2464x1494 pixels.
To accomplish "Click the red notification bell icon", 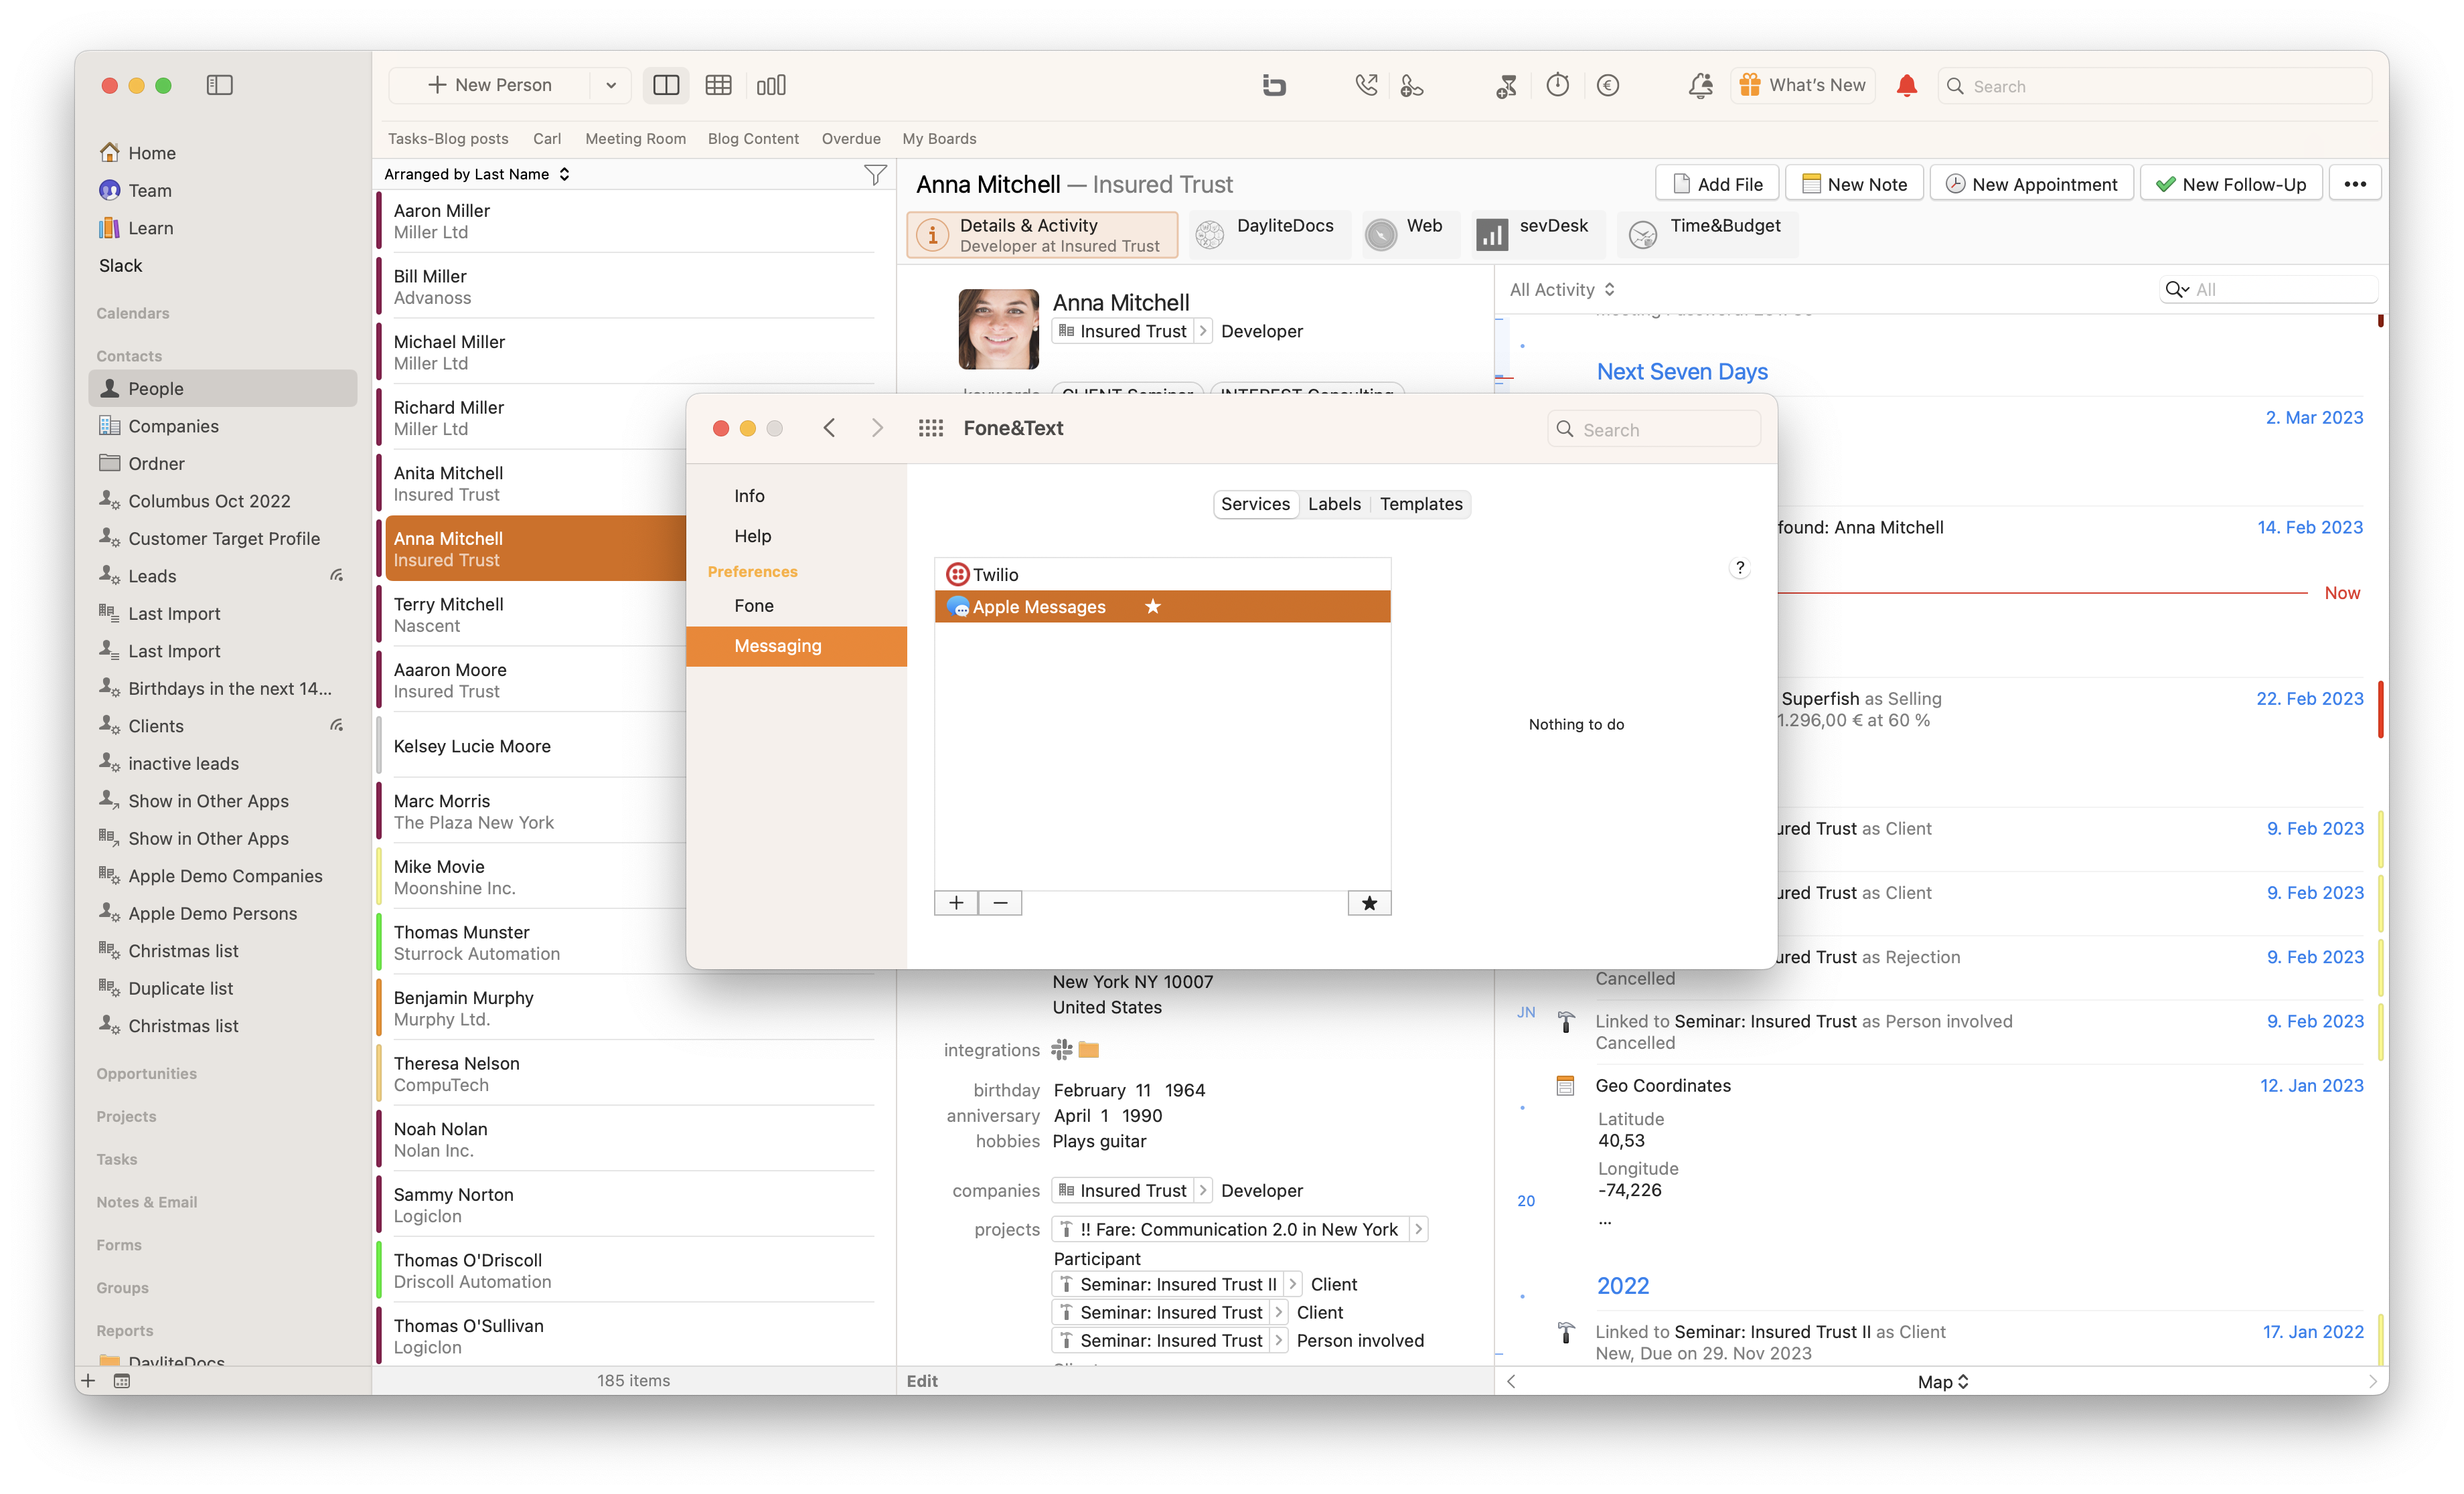I will [1906, 85].
